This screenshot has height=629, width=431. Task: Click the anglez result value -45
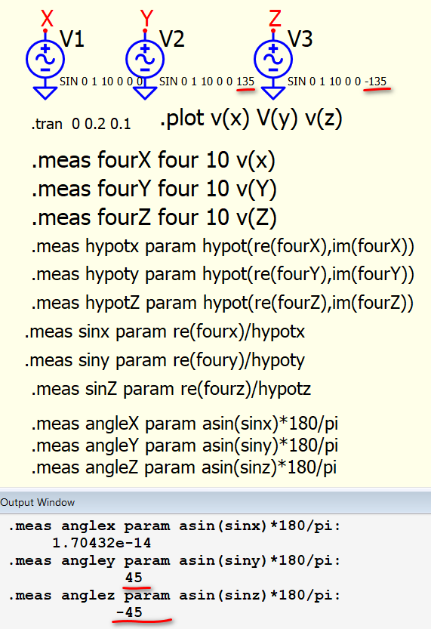click(129, 612)
